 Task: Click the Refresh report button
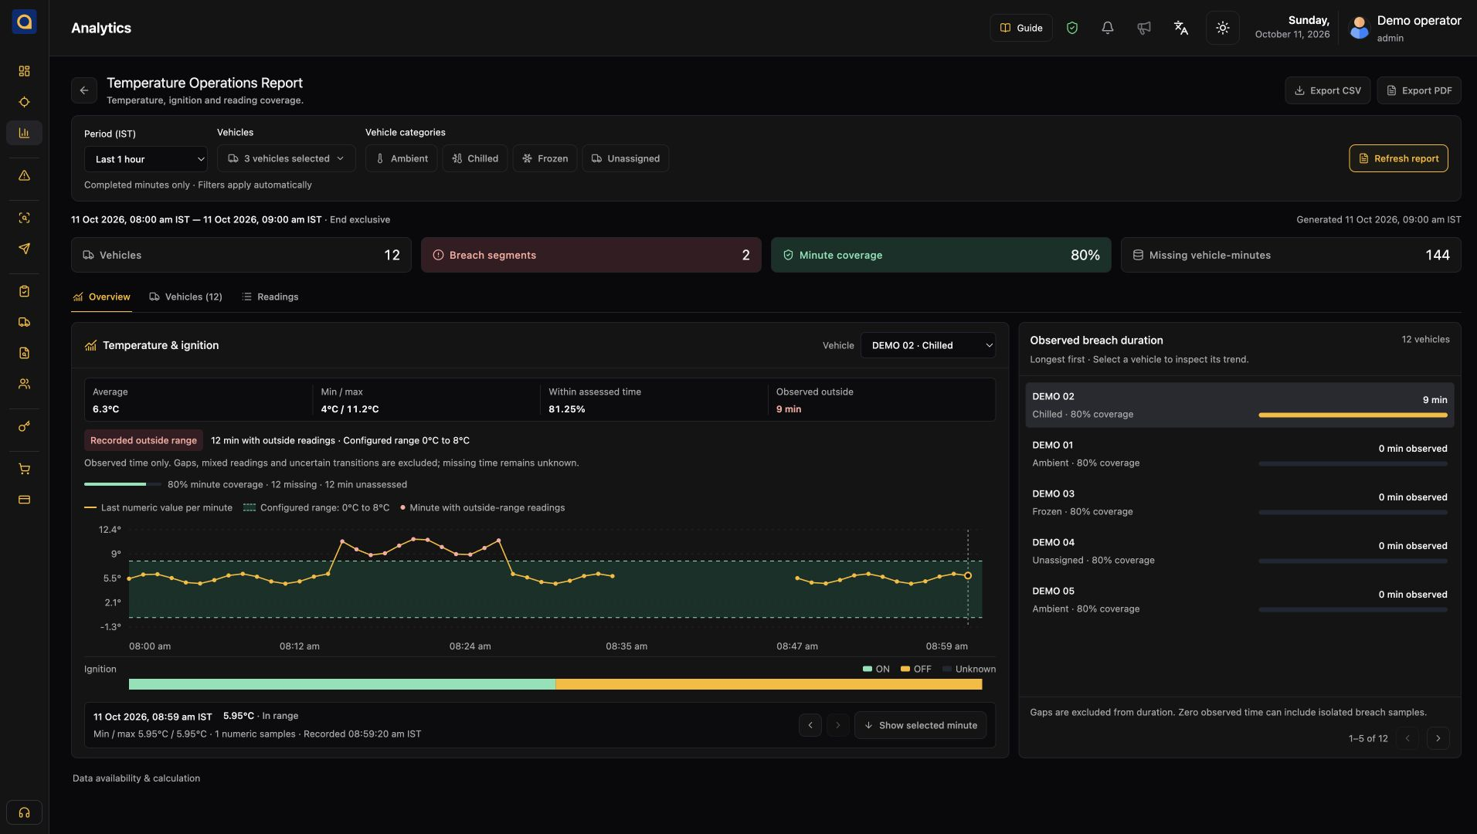coord(1398,158)
